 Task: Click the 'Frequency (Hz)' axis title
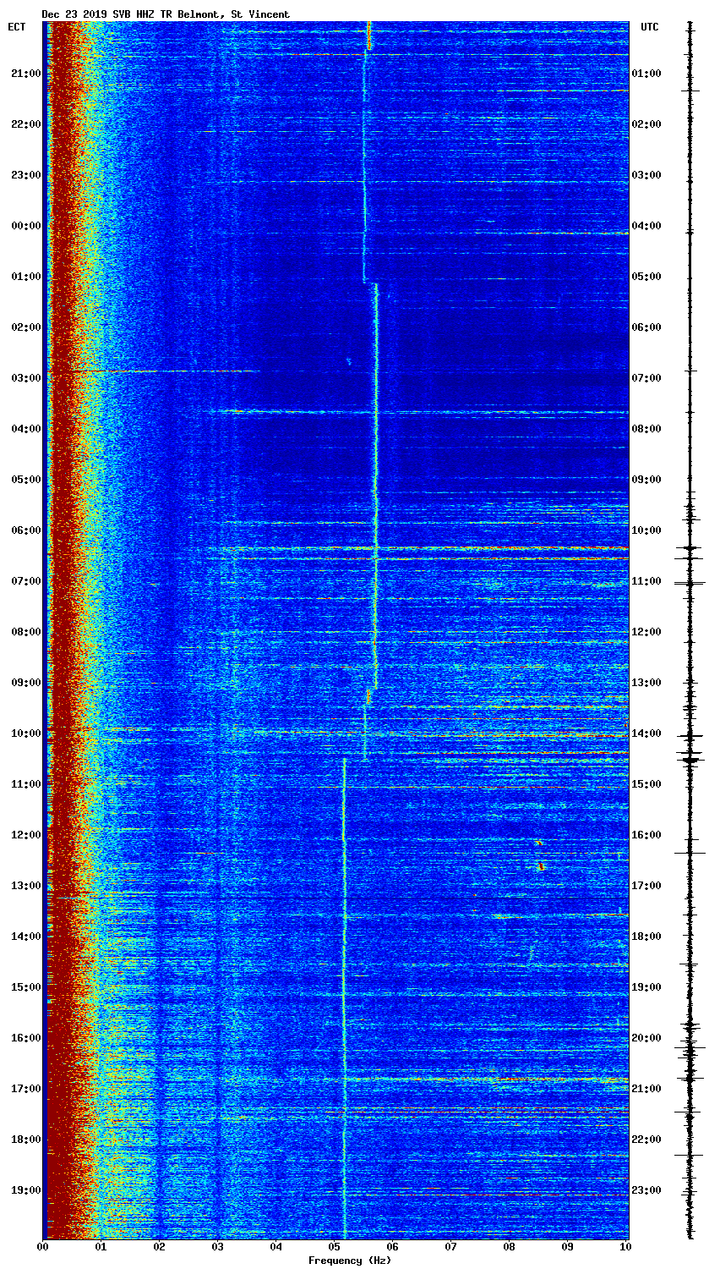(349, 1261)
